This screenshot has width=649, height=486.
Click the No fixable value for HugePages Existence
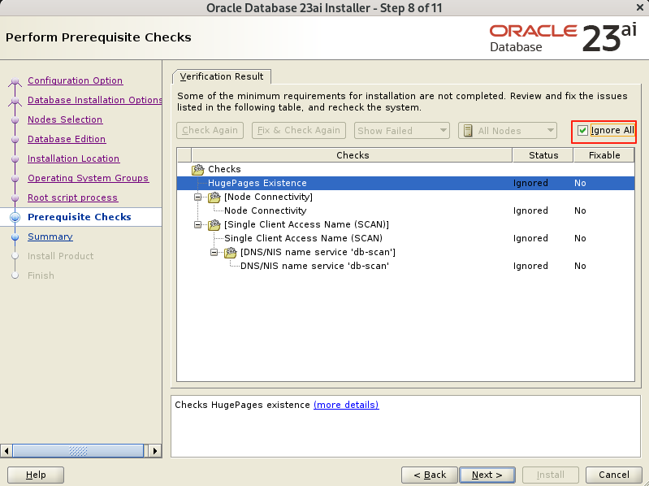pyautogui.click(x=580, y=184)
